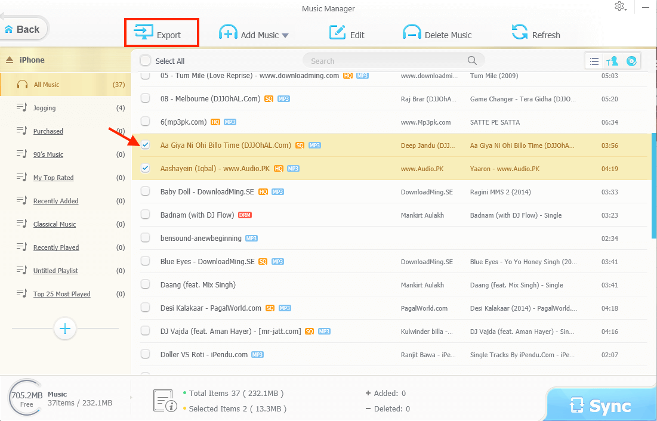
Task: Check the 08 - Melbourne song checkbox
Action: point(146,98)
